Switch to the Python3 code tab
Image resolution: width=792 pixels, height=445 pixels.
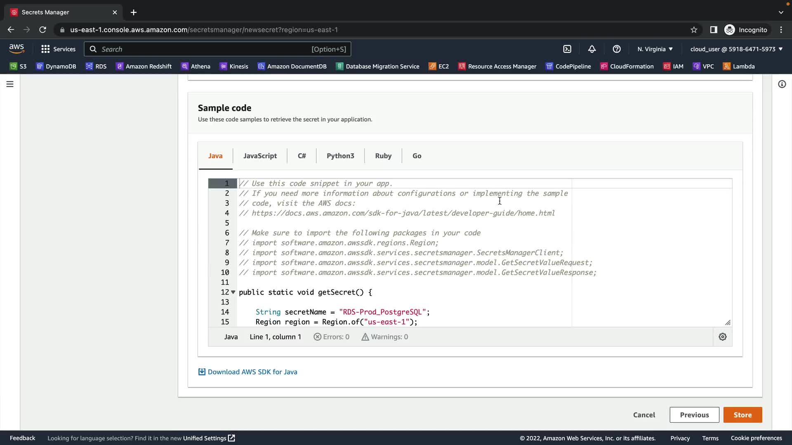pyautogui.click(x=340, y=156)
